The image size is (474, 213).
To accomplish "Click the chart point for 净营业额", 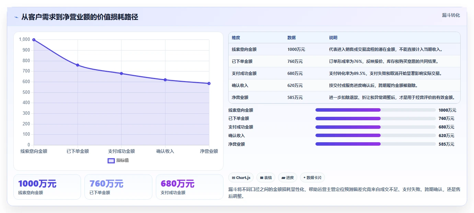I will pos(209,83).
